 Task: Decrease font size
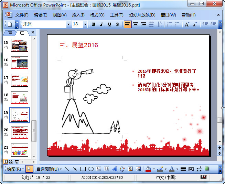coord(195,24)
